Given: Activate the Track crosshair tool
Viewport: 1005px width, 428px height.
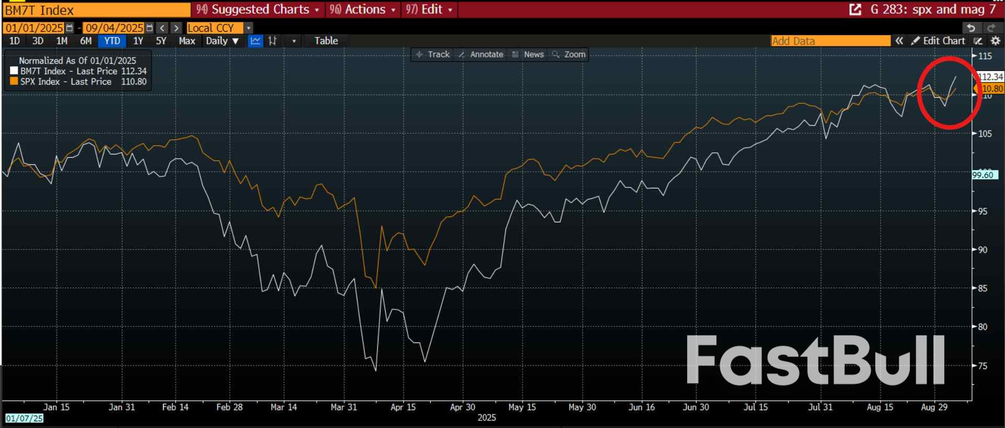Looking at the screenshot, I should pos(433,54).
